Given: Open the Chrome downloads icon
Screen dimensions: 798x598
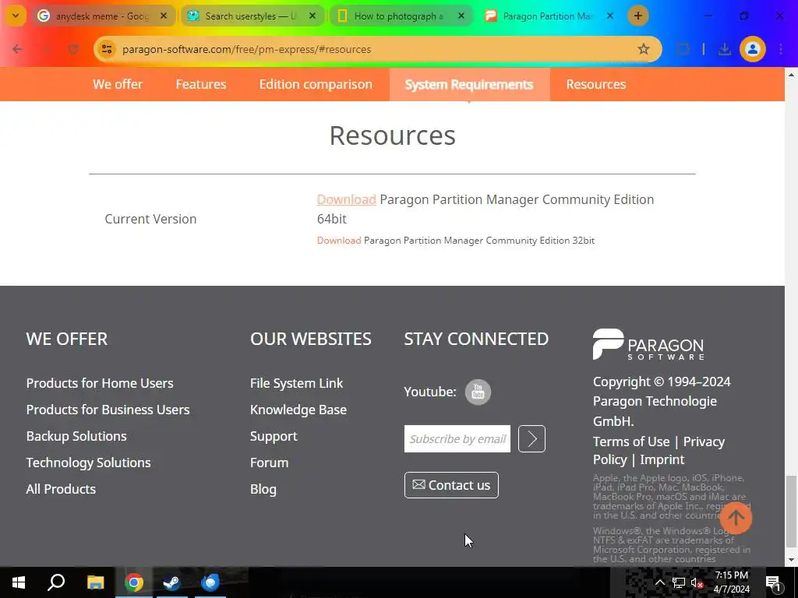Looking at the screenshot, I should (x=724, y=49).
